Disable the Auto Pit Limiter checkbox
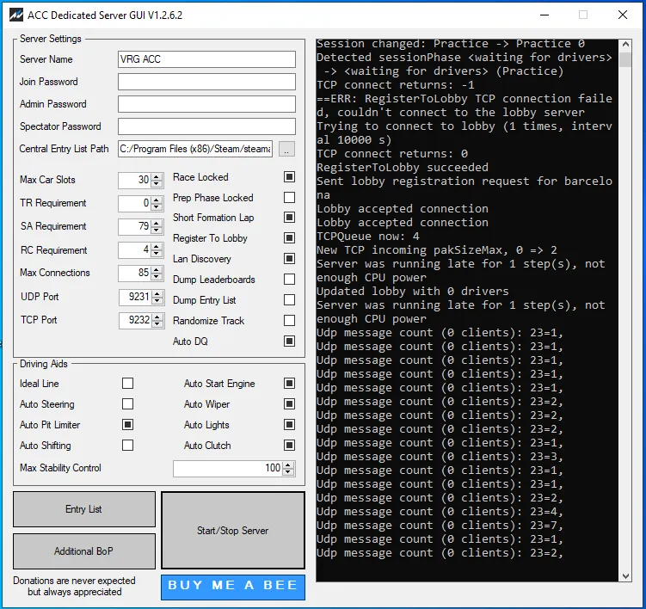646x609 pixels. coord(127,425)
